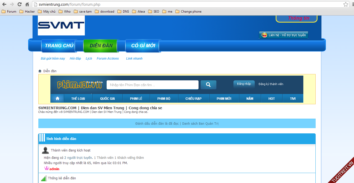Screen dimensions: 354x183
Task: Switch to the TRANG CHỦ tab
Action: [x=59, y=46]
